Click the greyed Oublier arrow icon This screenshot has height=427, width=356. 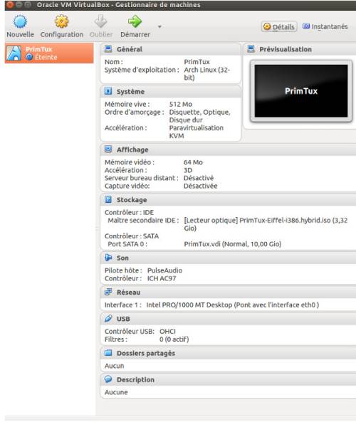pyautogui.click(x=101, y=21)
